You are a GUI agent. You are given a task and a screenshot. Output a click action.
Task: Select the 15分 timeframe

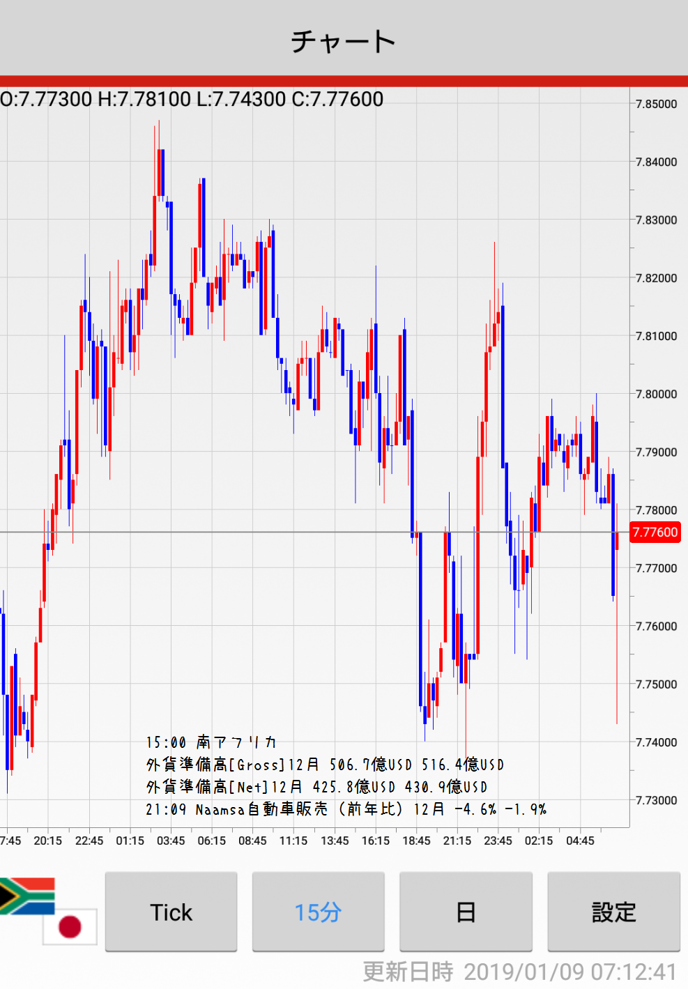point(318,912)
